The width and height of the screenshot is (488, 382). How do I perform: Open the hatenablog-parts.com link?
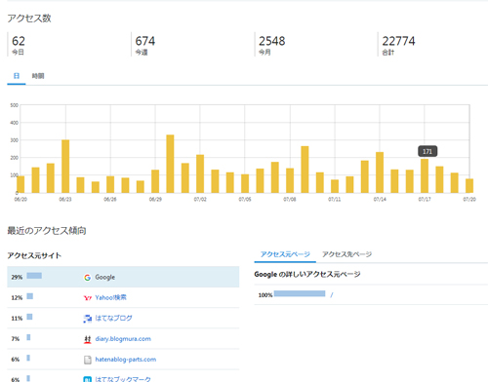tap(126, 360)
